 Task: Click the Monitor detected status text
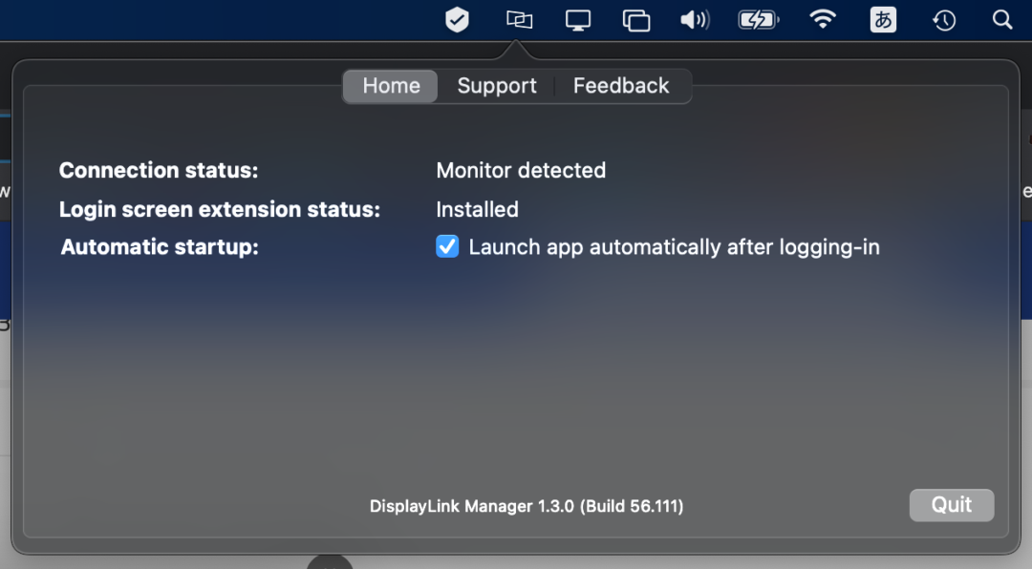521,170
